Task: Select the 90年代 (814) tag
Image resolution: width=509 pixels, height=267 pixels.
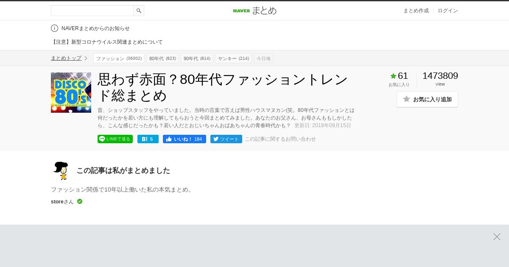Action: point(197,58)
